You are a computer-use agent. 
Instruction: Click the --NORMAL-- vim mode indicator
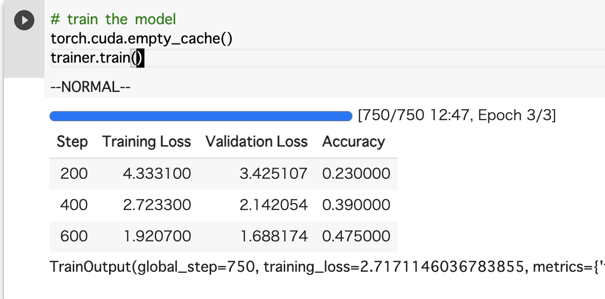click(91, 87)
